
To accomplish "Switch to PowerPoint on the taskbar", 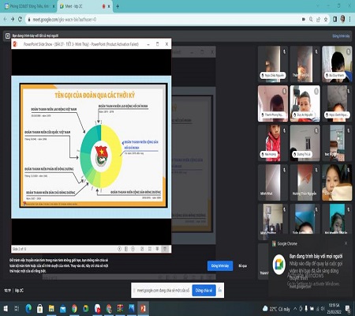I will 143,309.
